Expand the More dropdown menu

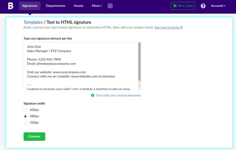[x=97, y=6]
